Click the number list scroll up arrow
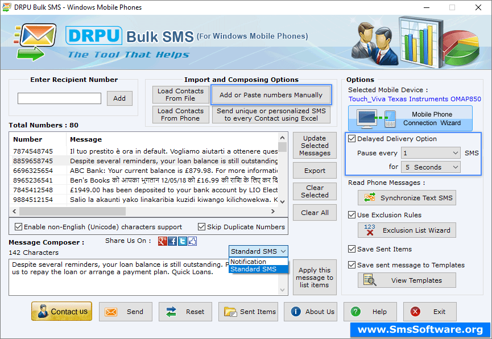 (x=282, y=138)
